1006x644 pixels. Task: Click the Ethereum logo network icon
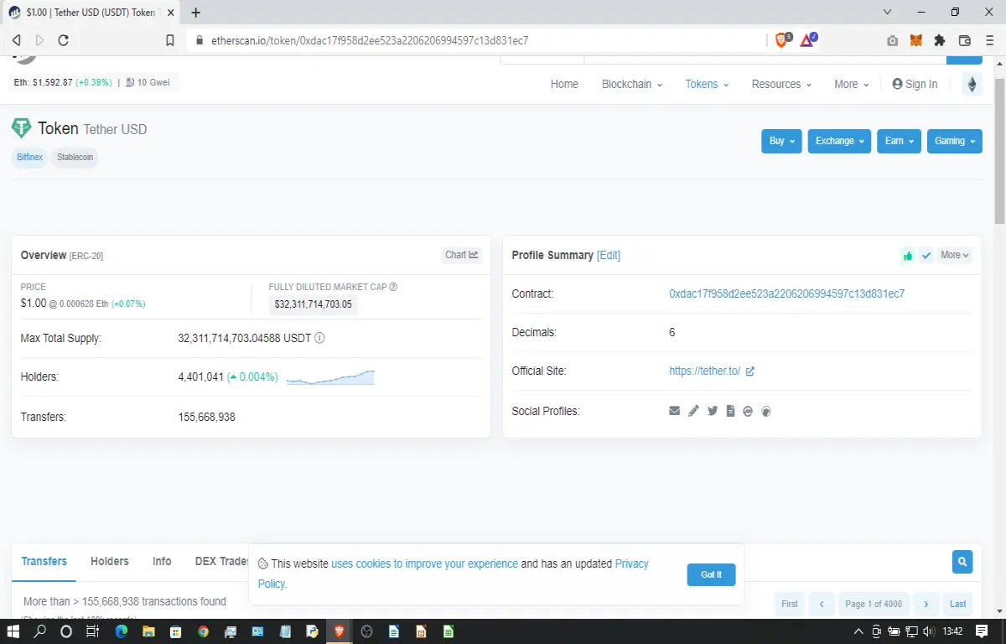point(972,84)
